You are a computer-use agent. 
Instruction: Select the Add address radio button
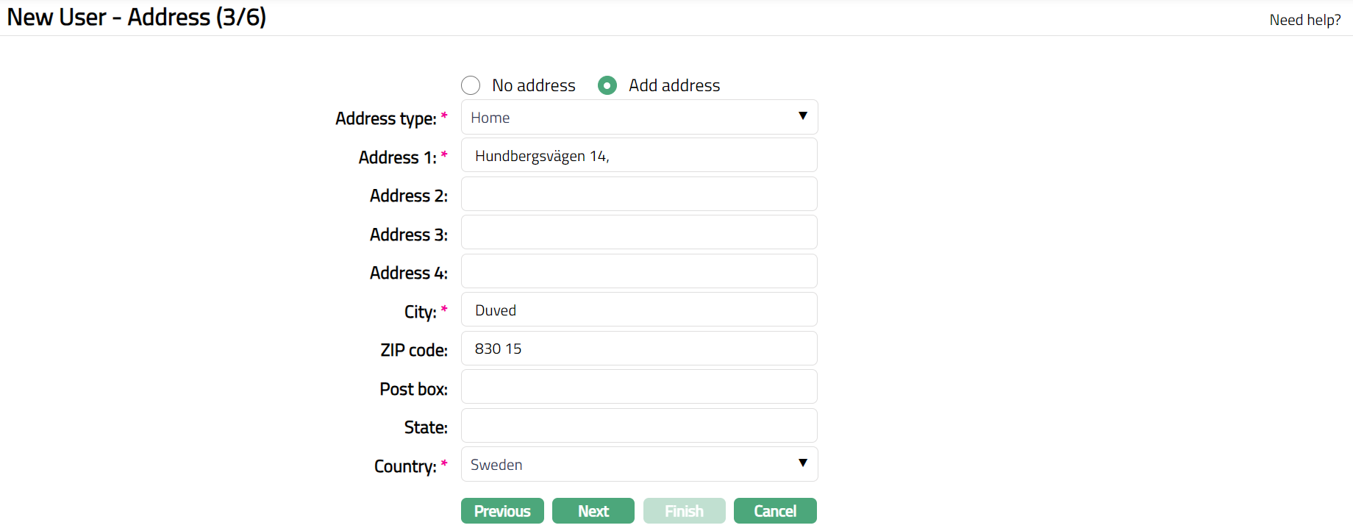(607, 85)
